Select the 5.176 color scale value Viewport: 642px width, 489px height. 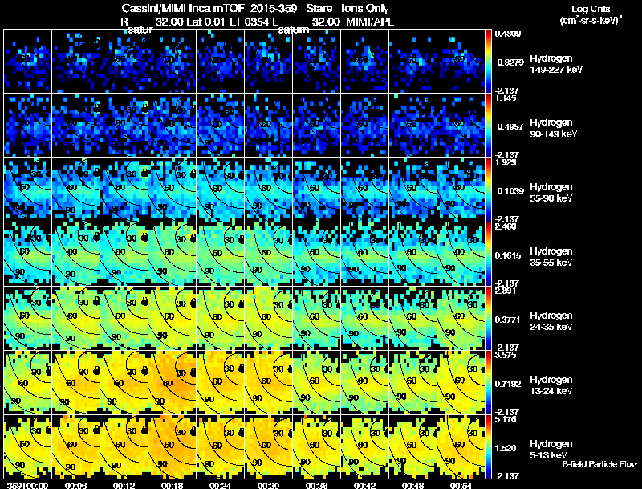click(506, 419)
